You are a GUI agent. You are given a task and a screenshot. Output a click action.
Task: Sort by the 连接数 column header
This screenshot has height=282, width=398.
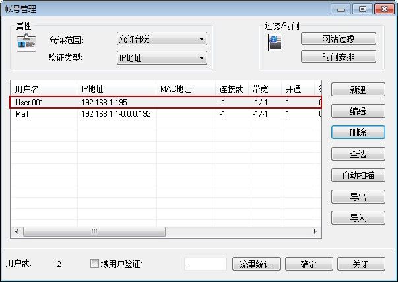point(232,89)
